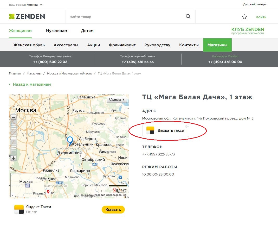Click the search magnifier icon
Image resolution: width=278 pixels, height=226 pixels.
tap(188, 16)
